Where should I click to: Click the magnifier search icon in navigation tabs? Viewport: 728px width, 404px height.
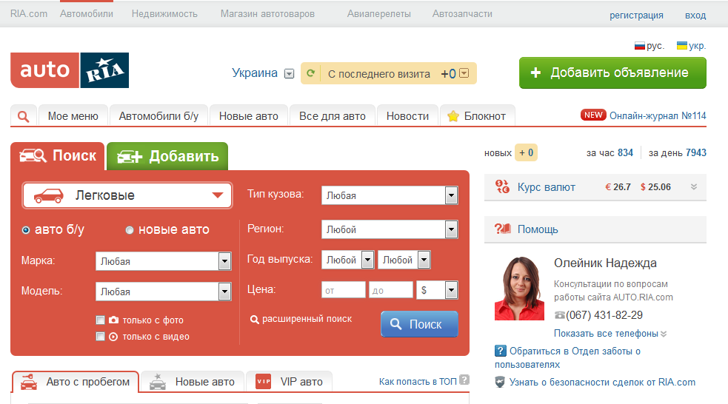(23, 116)
